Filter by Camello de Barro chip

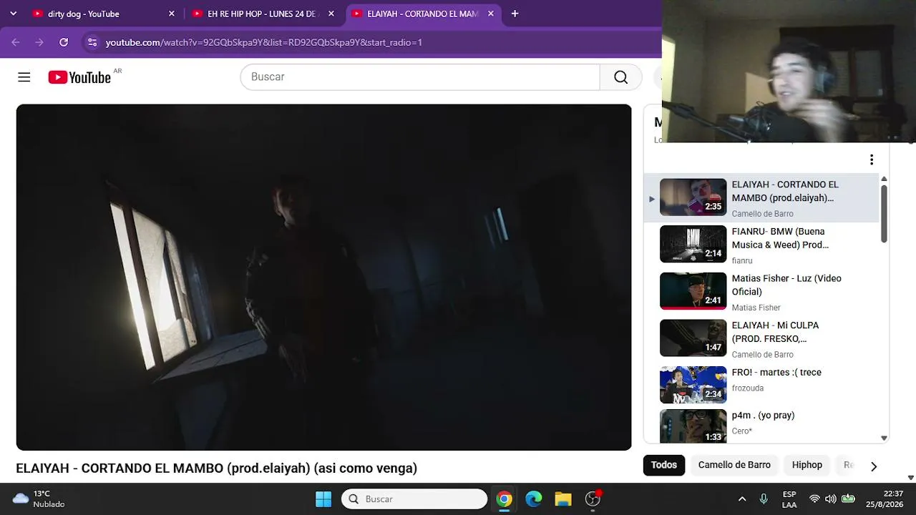734,465
